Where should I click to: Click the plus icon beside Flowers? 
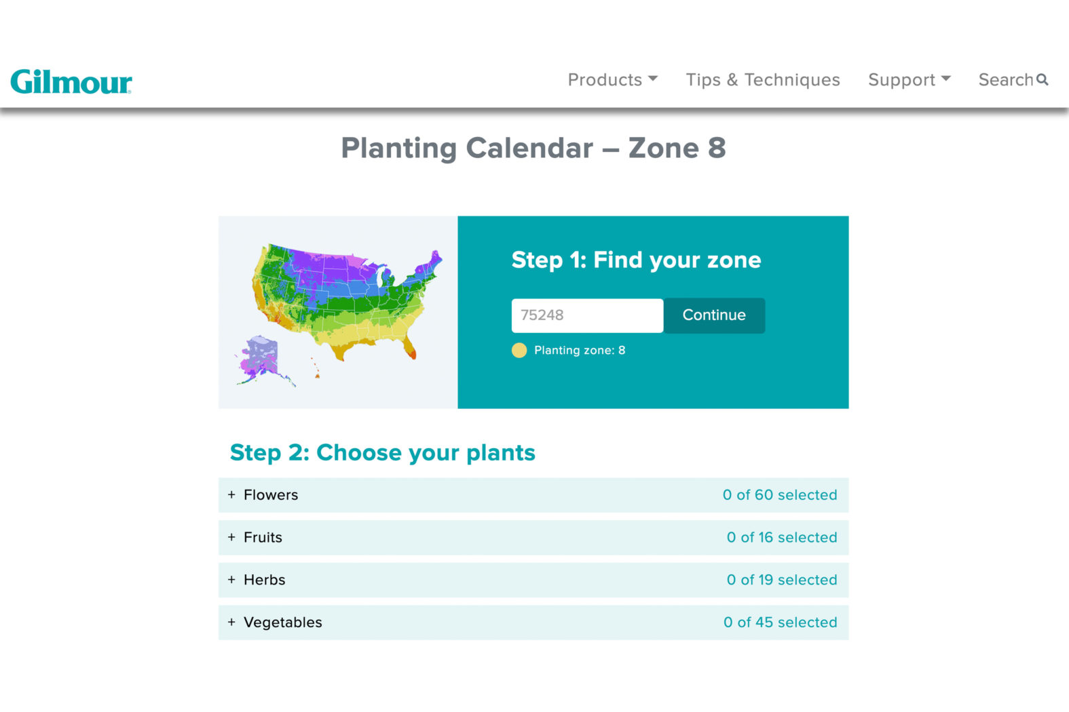pos(231,495)
